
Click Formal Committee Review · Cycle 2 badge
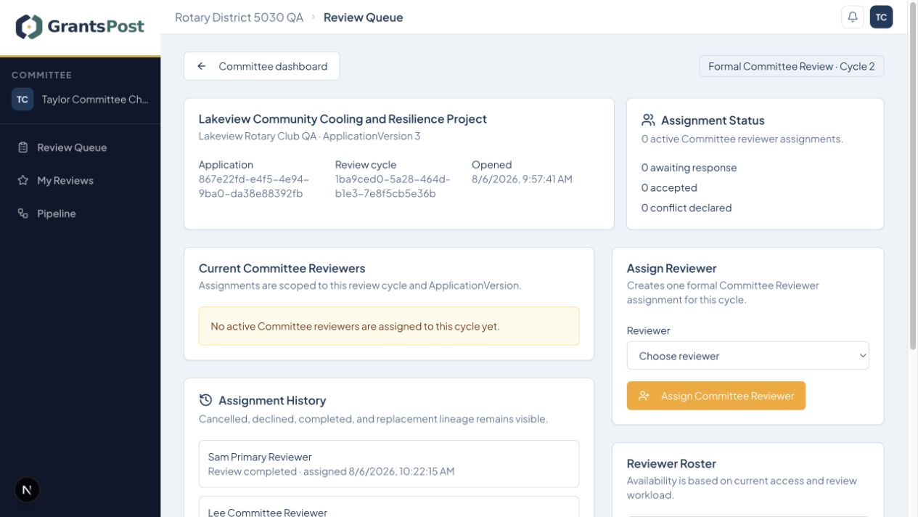tap(791, 66)
